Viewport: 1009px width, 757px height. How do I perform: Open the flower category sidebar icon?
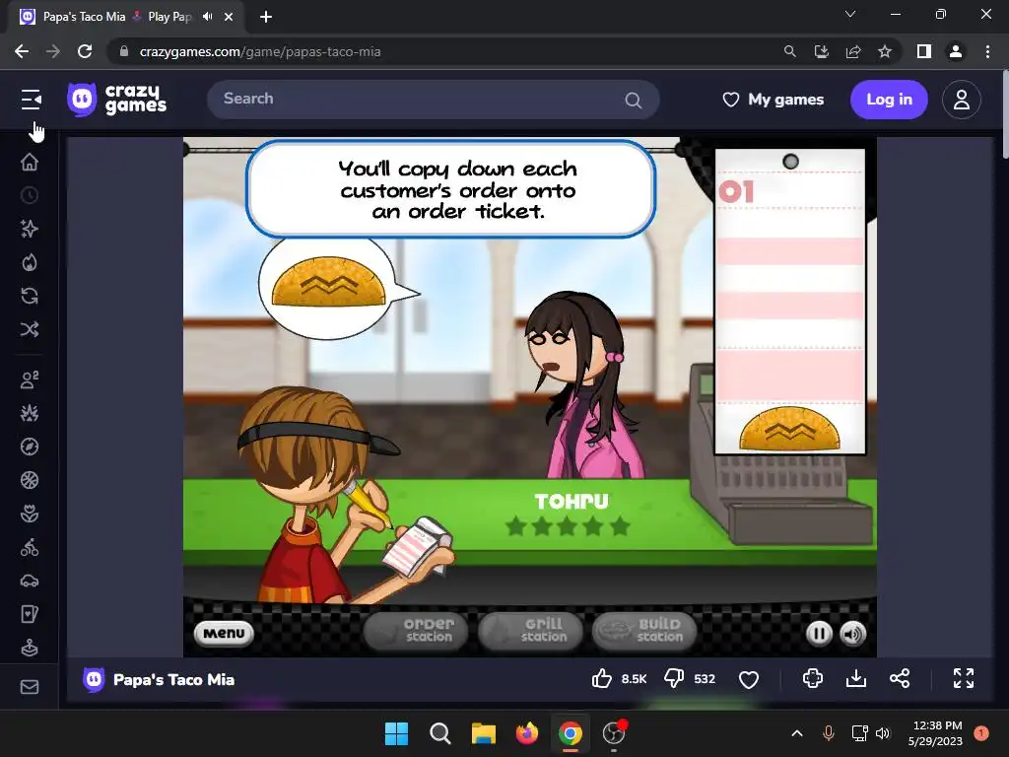pyautogui.click(x=30, y=514)
